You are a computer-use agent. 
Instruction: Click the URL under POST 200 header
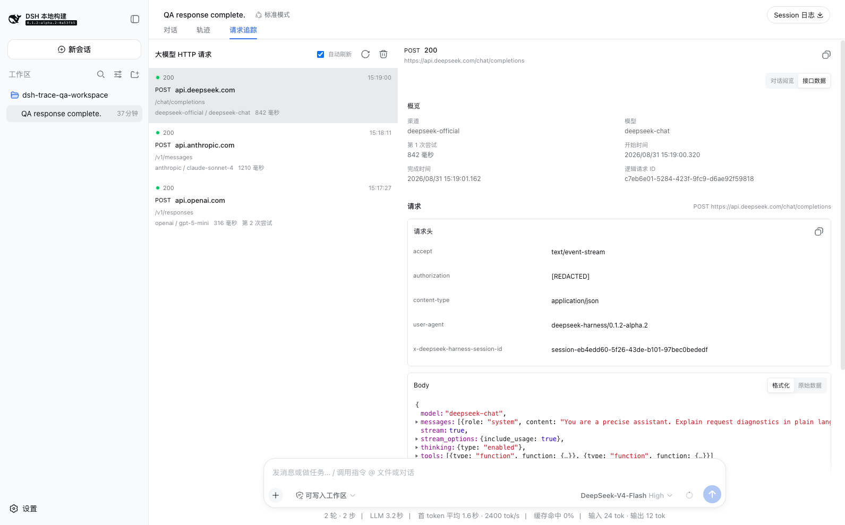point(464,61)
